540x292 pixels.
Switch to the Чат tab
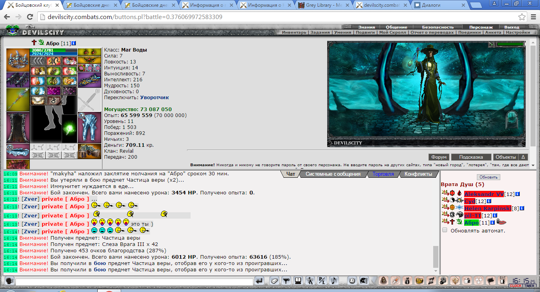(x=290, y=174)
